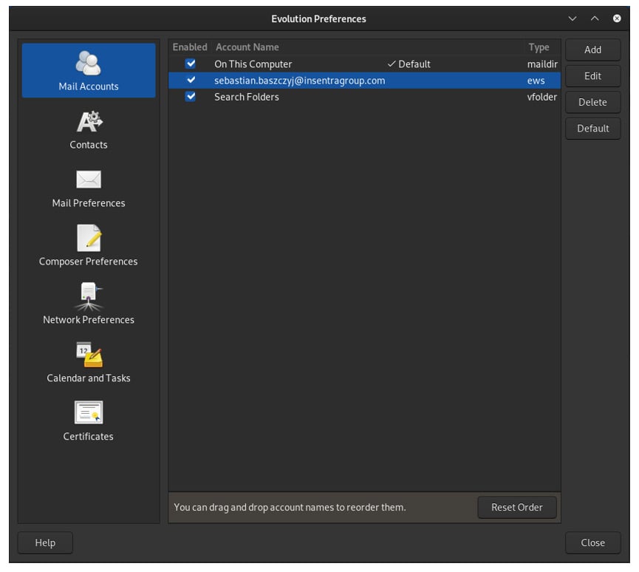
Task: Open the Mail Accounts section
Action: point(89,70)
